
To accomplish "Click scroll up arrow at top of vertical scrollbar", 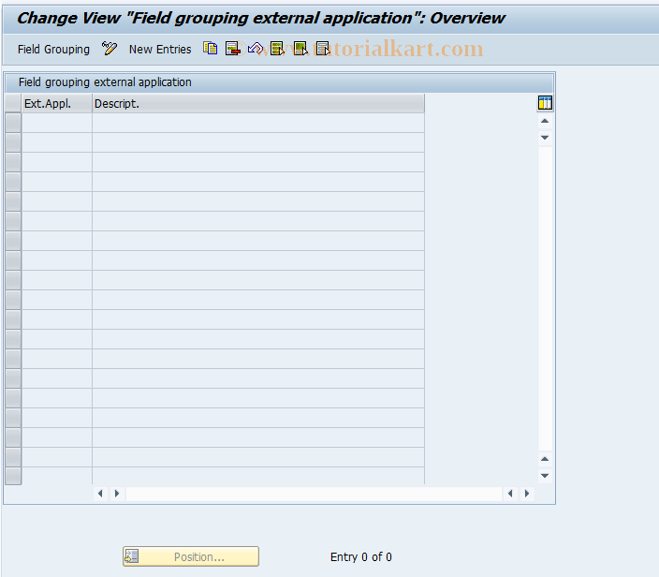I will pyautogui.click(x=545, y=121).
